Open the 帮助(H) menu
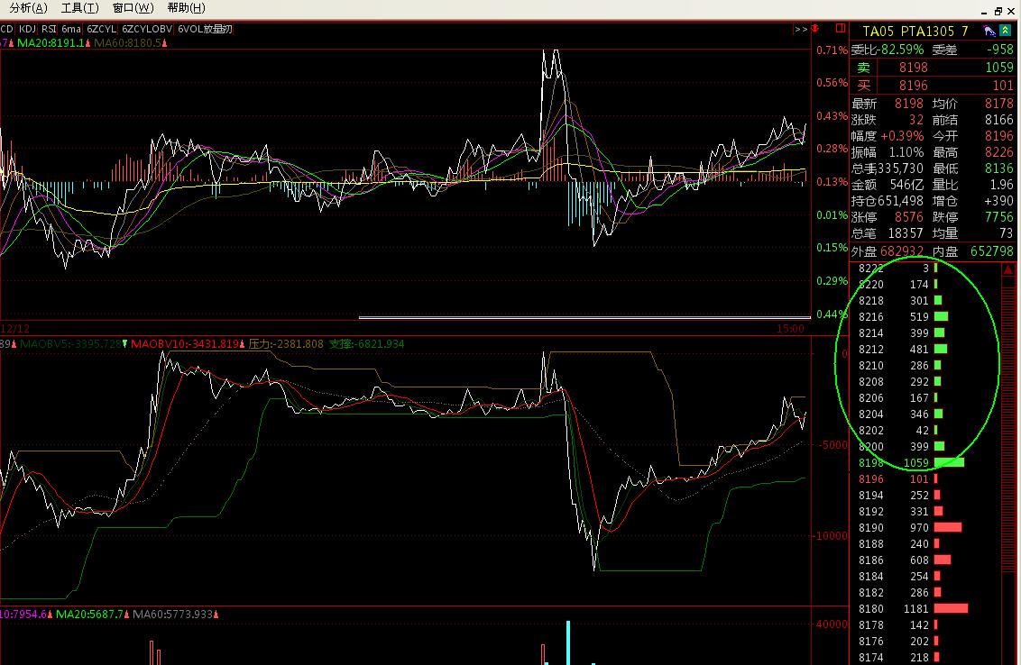The height and width of the screenshot is (665, 1021). [x=186, y=8]
